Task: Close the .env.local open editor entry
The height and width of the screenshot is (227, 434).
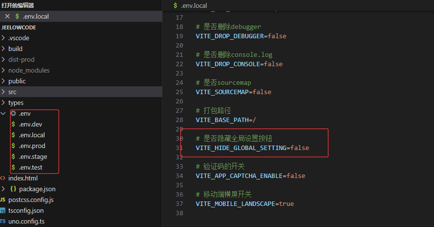Action: [7, 16]
